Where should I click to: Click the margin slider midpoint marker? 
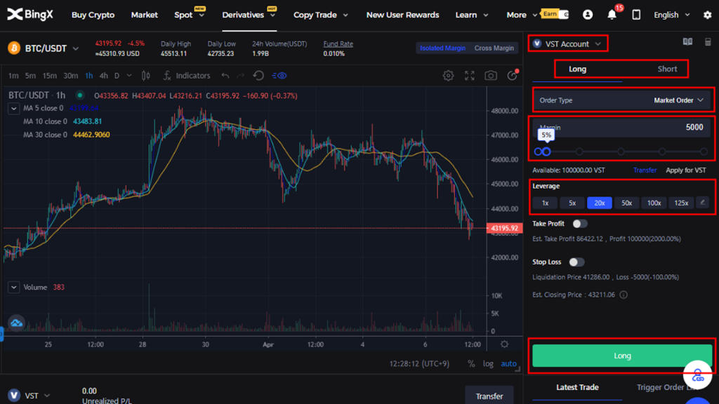pos(621,151)
